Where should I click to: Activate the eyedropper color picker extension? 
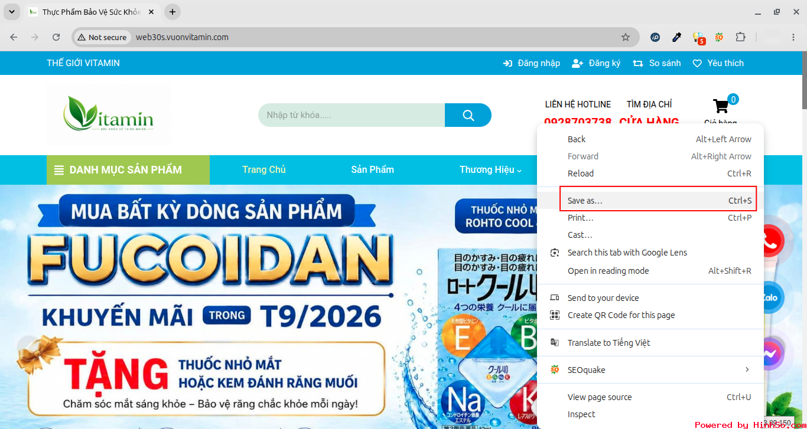677,37
